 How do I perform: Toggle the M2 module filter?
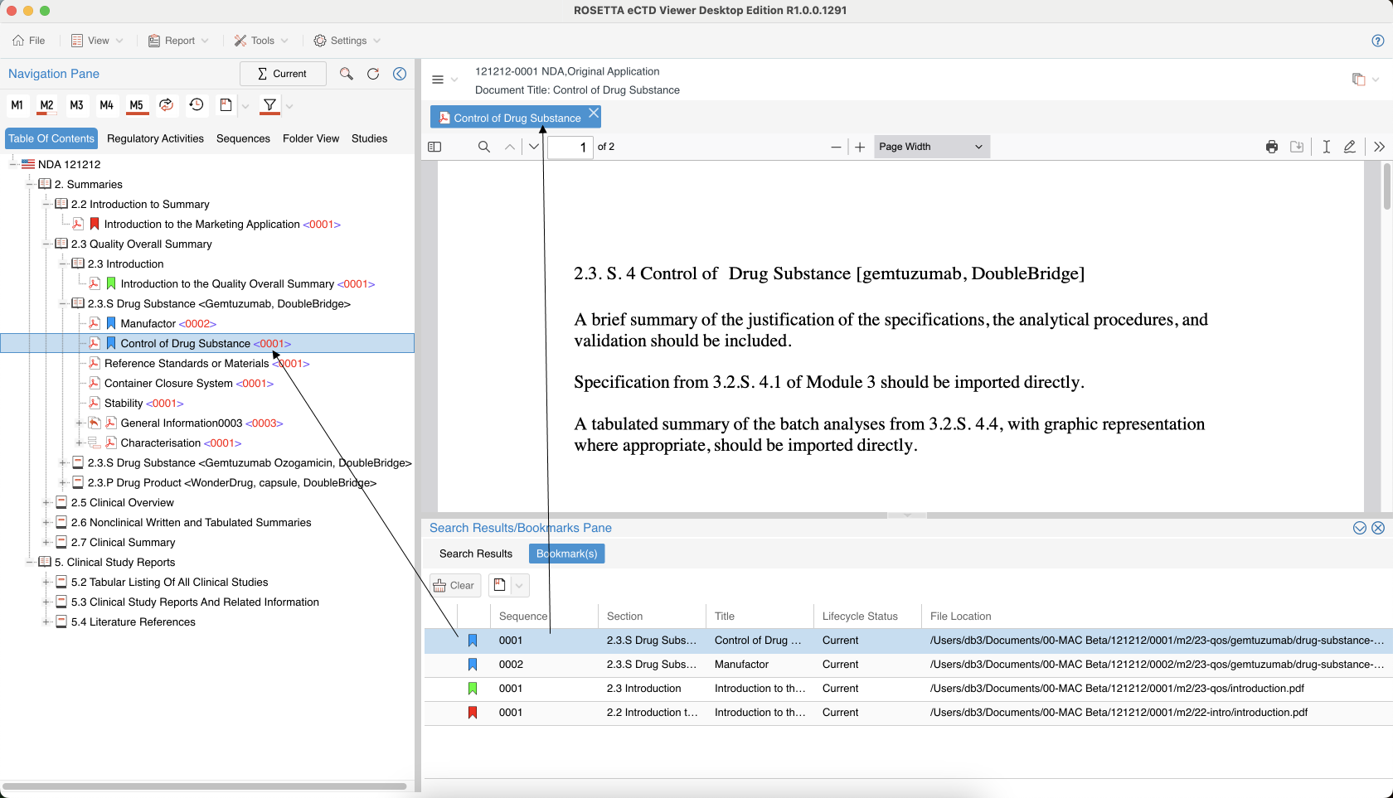(x=46, y=105)
